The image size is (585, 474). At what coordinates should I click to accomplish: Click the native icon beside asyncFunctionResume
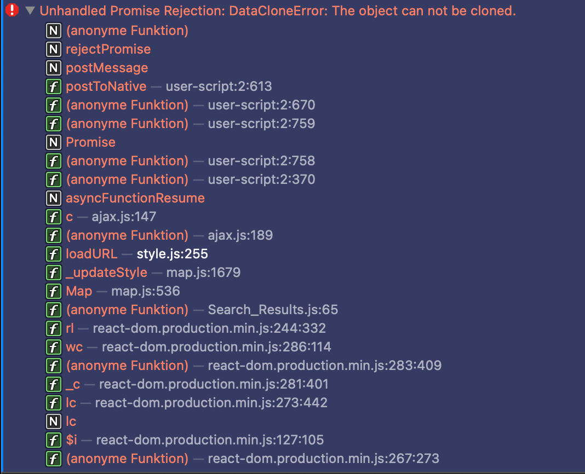pos(53,198)
